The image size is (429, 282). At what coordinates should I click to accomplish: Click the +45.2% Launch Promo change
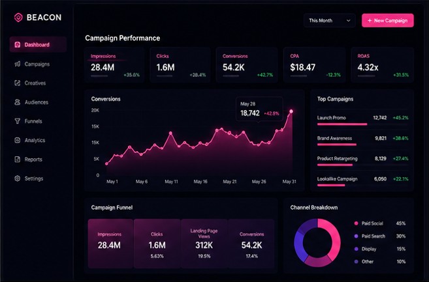[400, 118]
